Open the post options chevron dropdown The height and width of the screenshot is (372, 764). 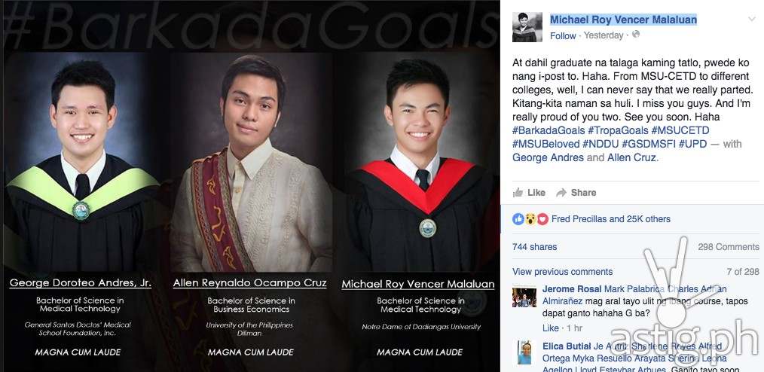pyautogui.click(x=751, y=19)
